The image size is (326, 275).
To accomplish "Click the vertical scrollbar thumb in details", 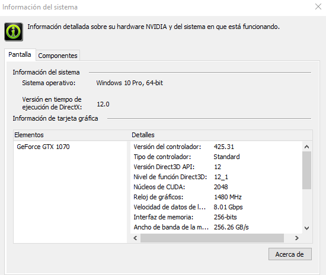I will point(306,170).
